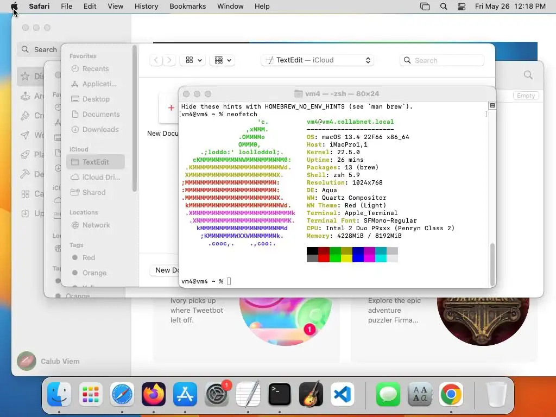556x417 pixels.
Task: Open Stage Manager menu bar icon
Action: tap(425, 7)
